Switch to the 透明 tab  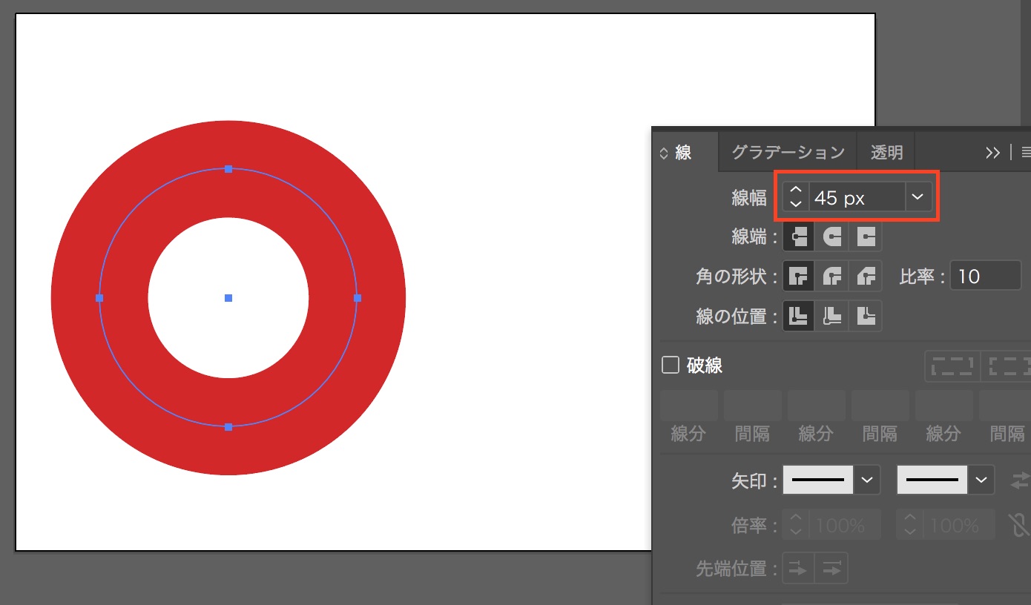[x=886, y=153]
